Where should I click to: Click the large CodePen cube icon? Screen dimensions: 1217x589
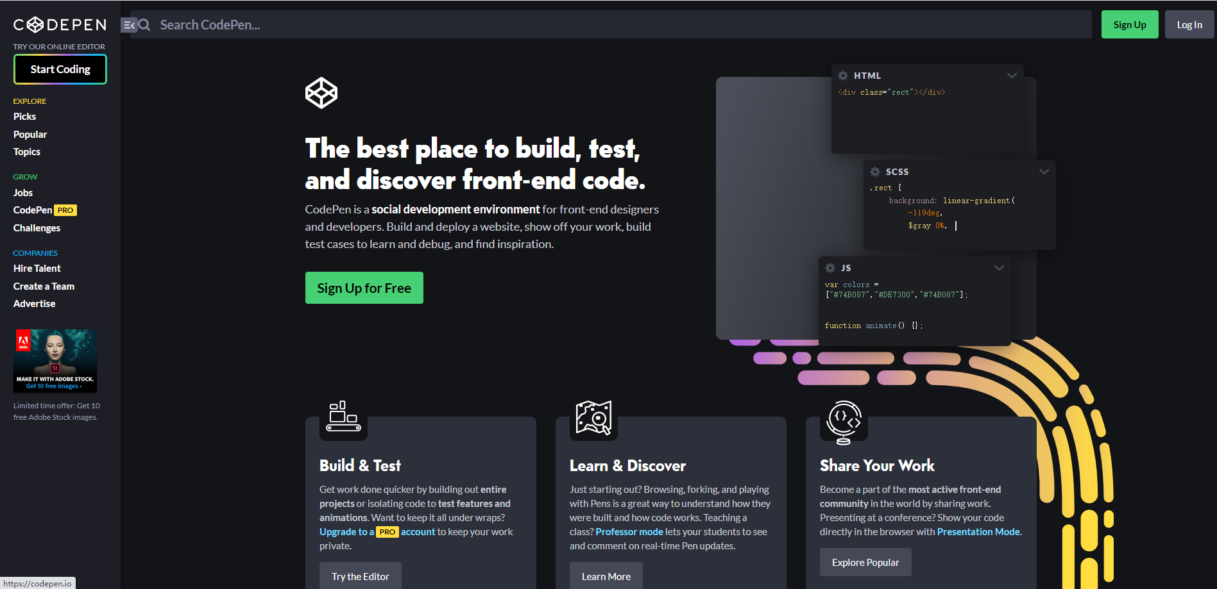pyautogui.click(x=321, y=93)
